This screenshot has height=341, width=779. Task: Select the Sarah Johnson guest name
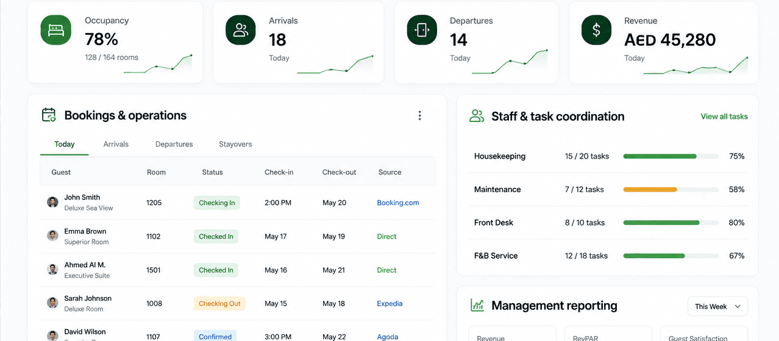click(x=88, y=298)
